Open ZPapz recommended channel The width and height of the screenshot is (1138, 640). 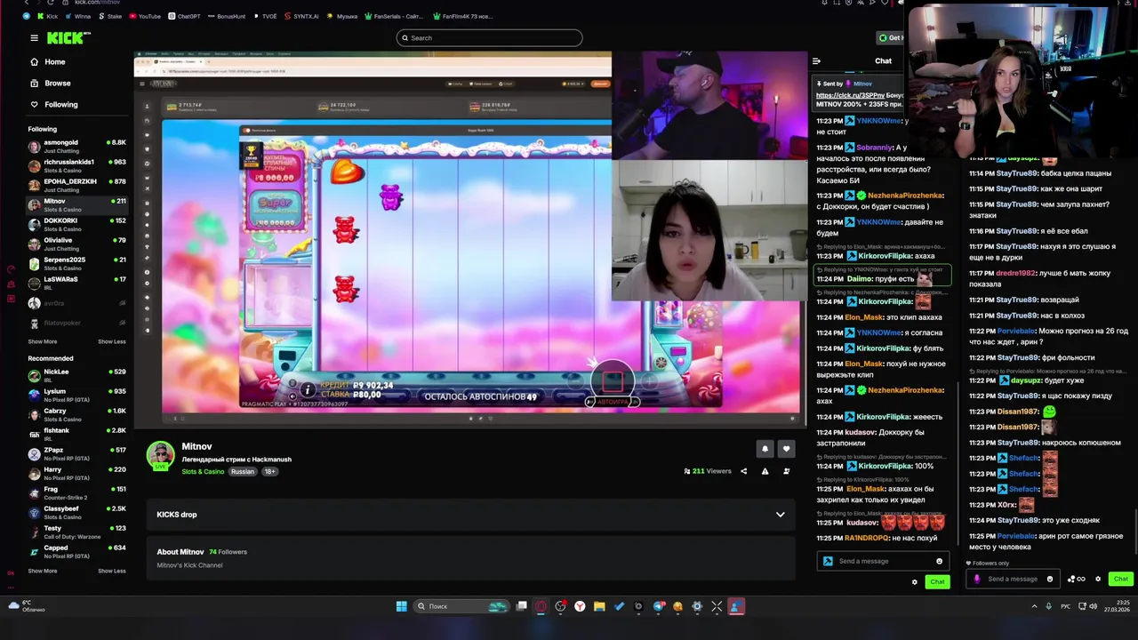point(77,454)
